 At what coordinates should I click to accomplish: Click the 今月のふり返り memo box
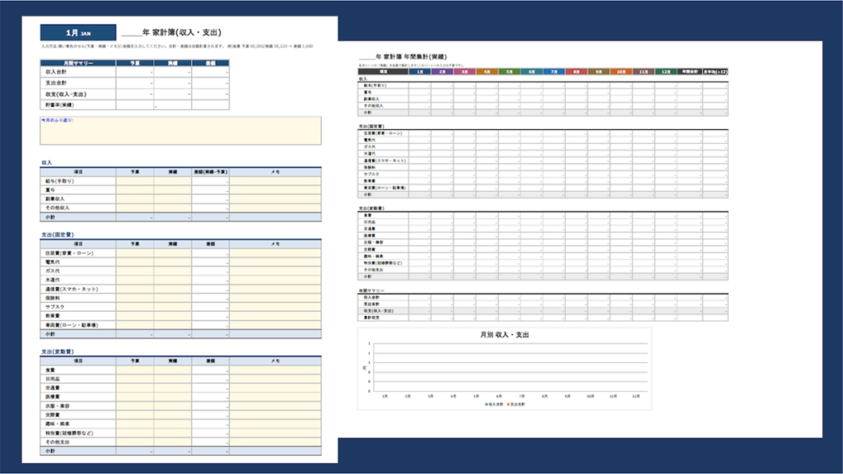[x=180, y=131]
